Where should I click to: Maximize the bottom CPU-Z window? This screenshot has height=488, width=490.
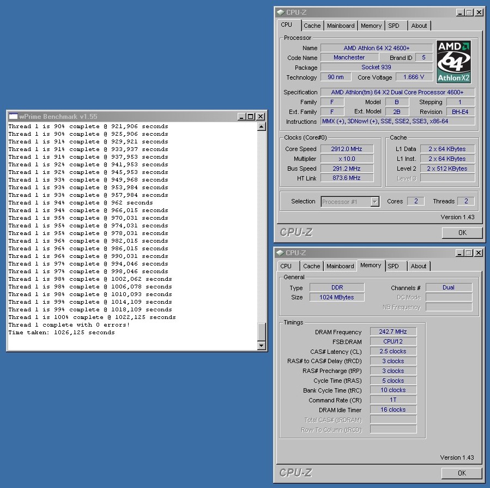[469, 253]
